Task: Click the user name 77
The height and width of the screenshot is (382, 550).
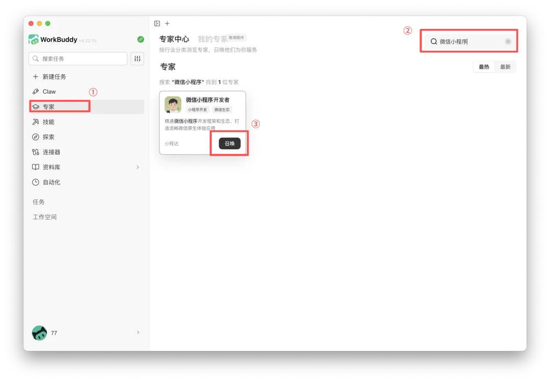Action: (54, 333)
